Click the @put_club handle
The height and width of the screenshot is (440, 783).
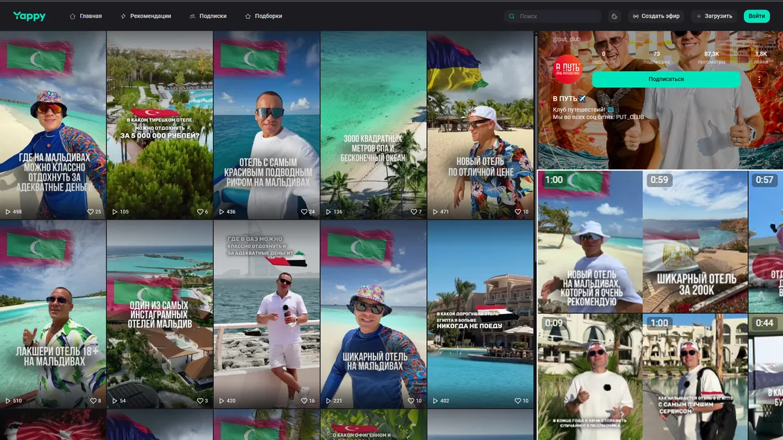(x=566, y=39)
